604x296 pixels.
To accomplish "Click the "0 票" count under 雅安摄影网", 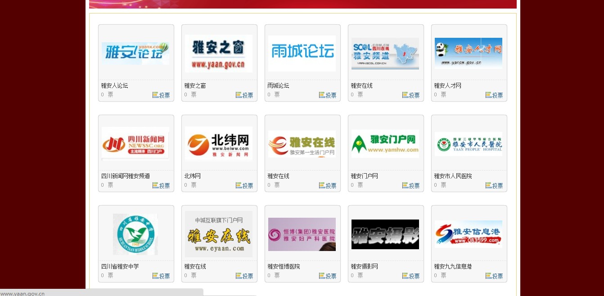I will pyautogui.click(x=357, y=275).
